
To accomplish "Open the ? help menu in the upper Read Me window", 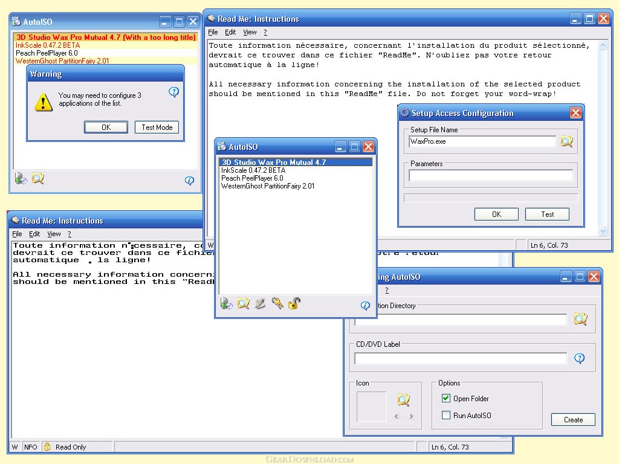I will 265,33.
